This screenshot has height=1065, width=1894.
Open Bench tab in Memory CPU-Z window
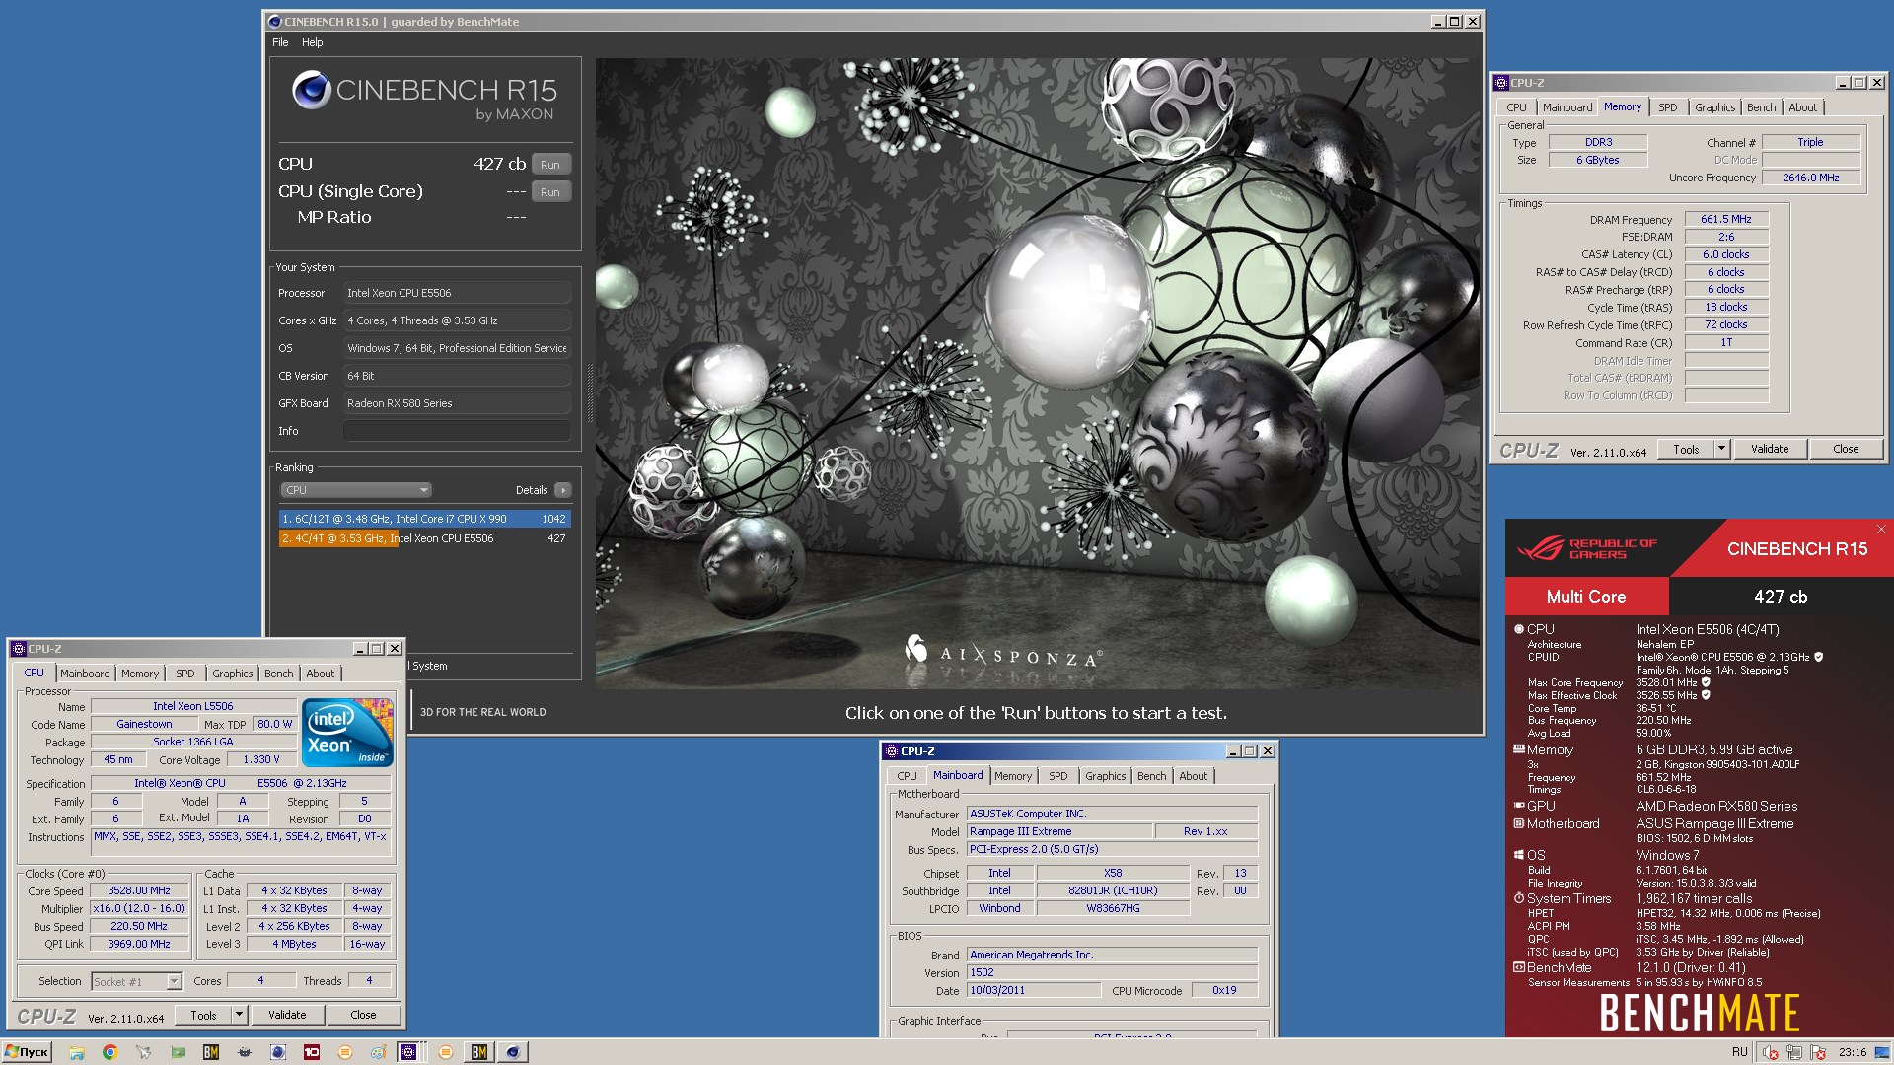1761,107
